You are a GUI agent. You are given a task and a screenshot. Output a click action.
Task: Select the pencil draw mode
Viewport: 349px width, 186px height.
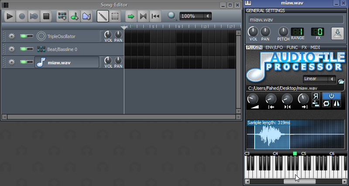click(103, 16)
